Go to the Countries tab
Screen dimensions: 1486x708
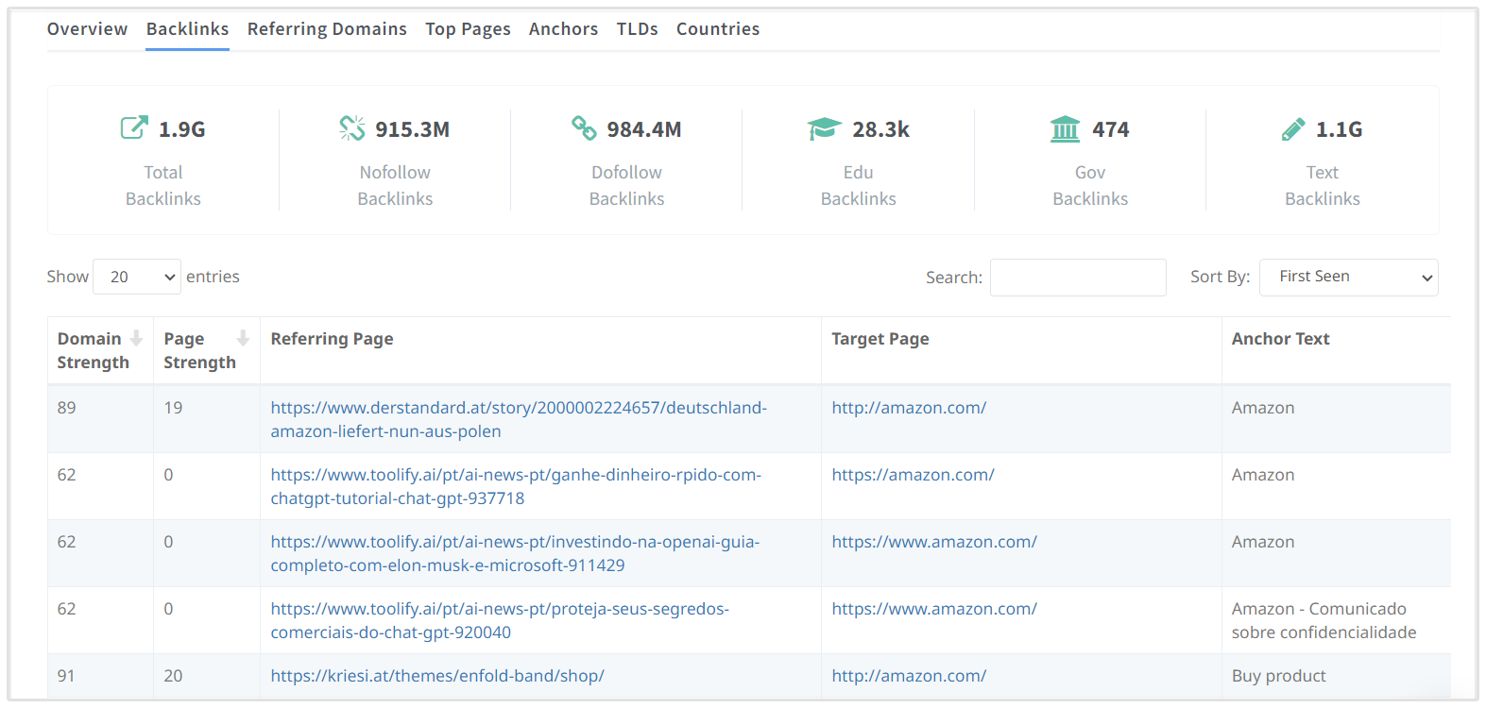pos(717,29)
